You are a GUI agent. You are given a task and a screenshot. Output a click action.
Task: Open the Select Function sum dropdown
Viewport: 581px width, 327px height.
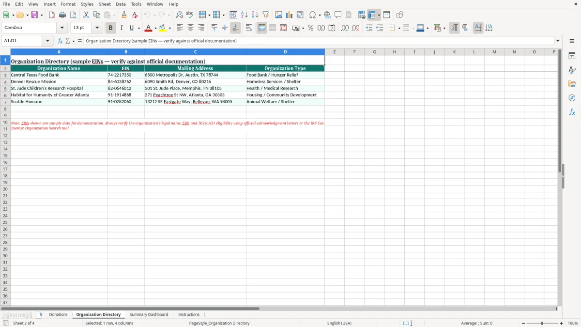(x=74, y=41)
